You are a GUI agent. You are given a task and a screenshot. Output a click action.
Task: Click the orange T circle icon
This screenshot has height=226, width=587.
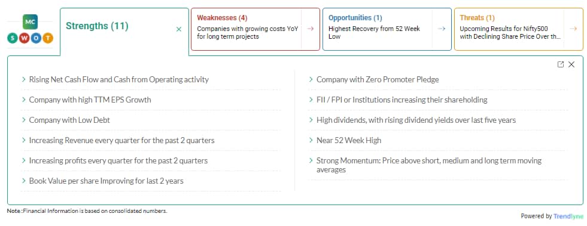(47, 38)
